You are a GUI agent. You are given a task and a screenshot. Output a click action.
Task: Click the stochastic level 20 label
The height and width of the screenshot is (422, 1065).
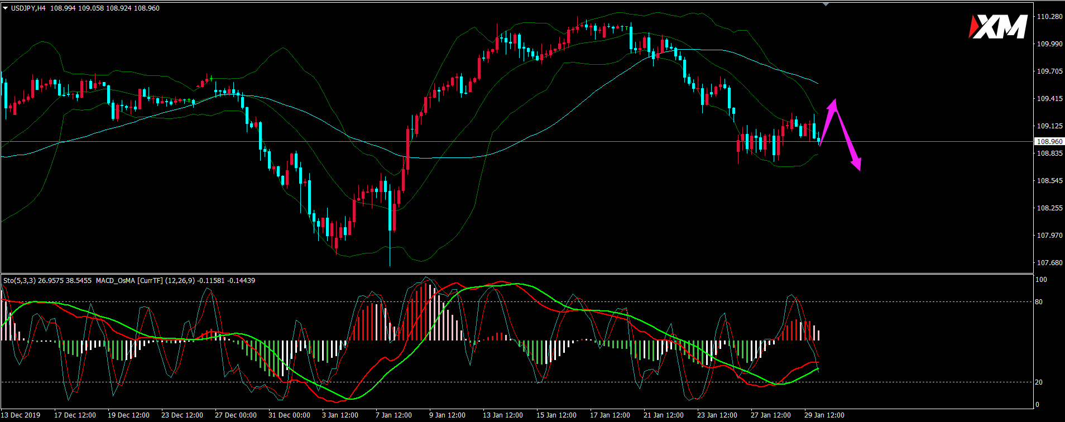click(x=1039, y=382)
